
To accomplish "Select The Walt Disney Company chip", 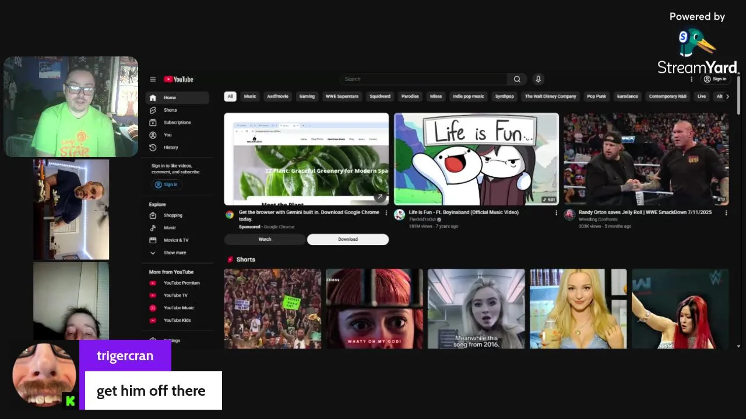I will click(551, 97).
